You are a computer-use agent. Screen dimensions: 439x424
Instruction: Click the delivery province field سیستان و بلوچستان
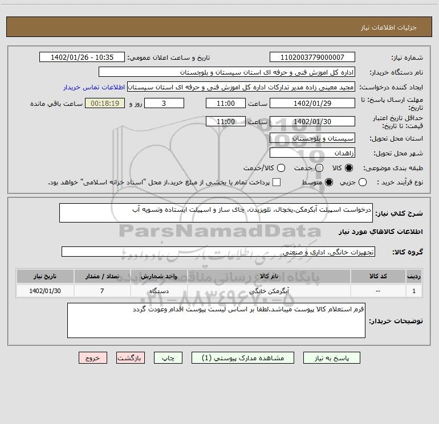pos(312,138)
